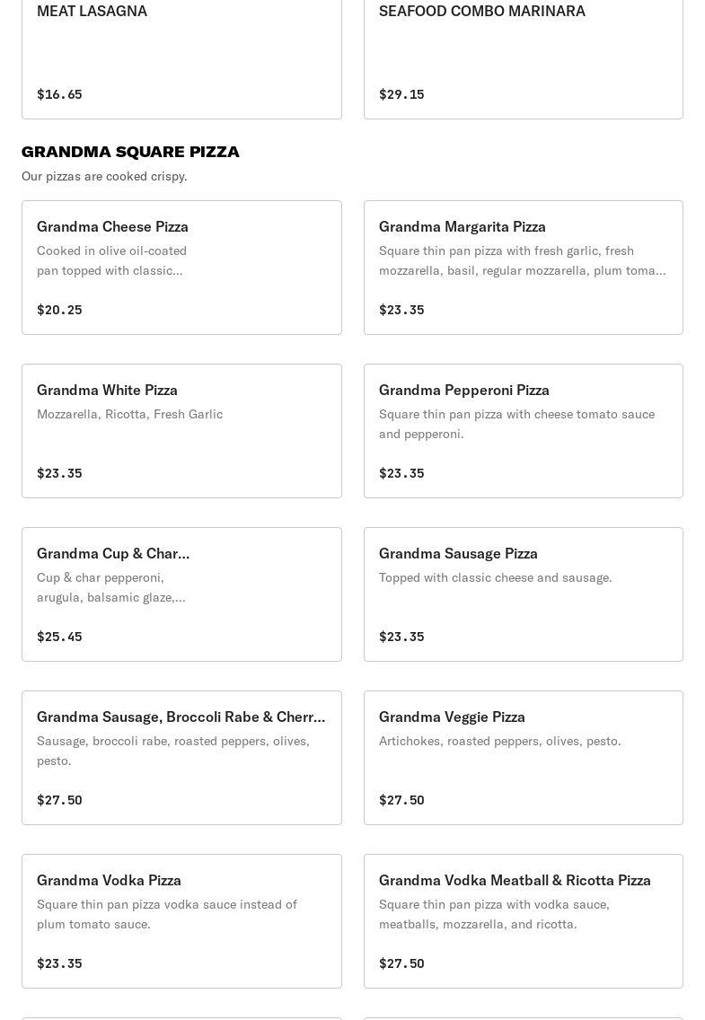Open the Grandma Cup & Char pizza item
This screenshot has width=705, height=1020.
(181, 594)
